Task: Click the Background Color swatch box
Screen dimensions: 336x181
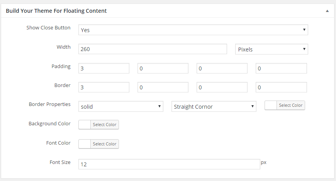Action: (x=85, y=125)
